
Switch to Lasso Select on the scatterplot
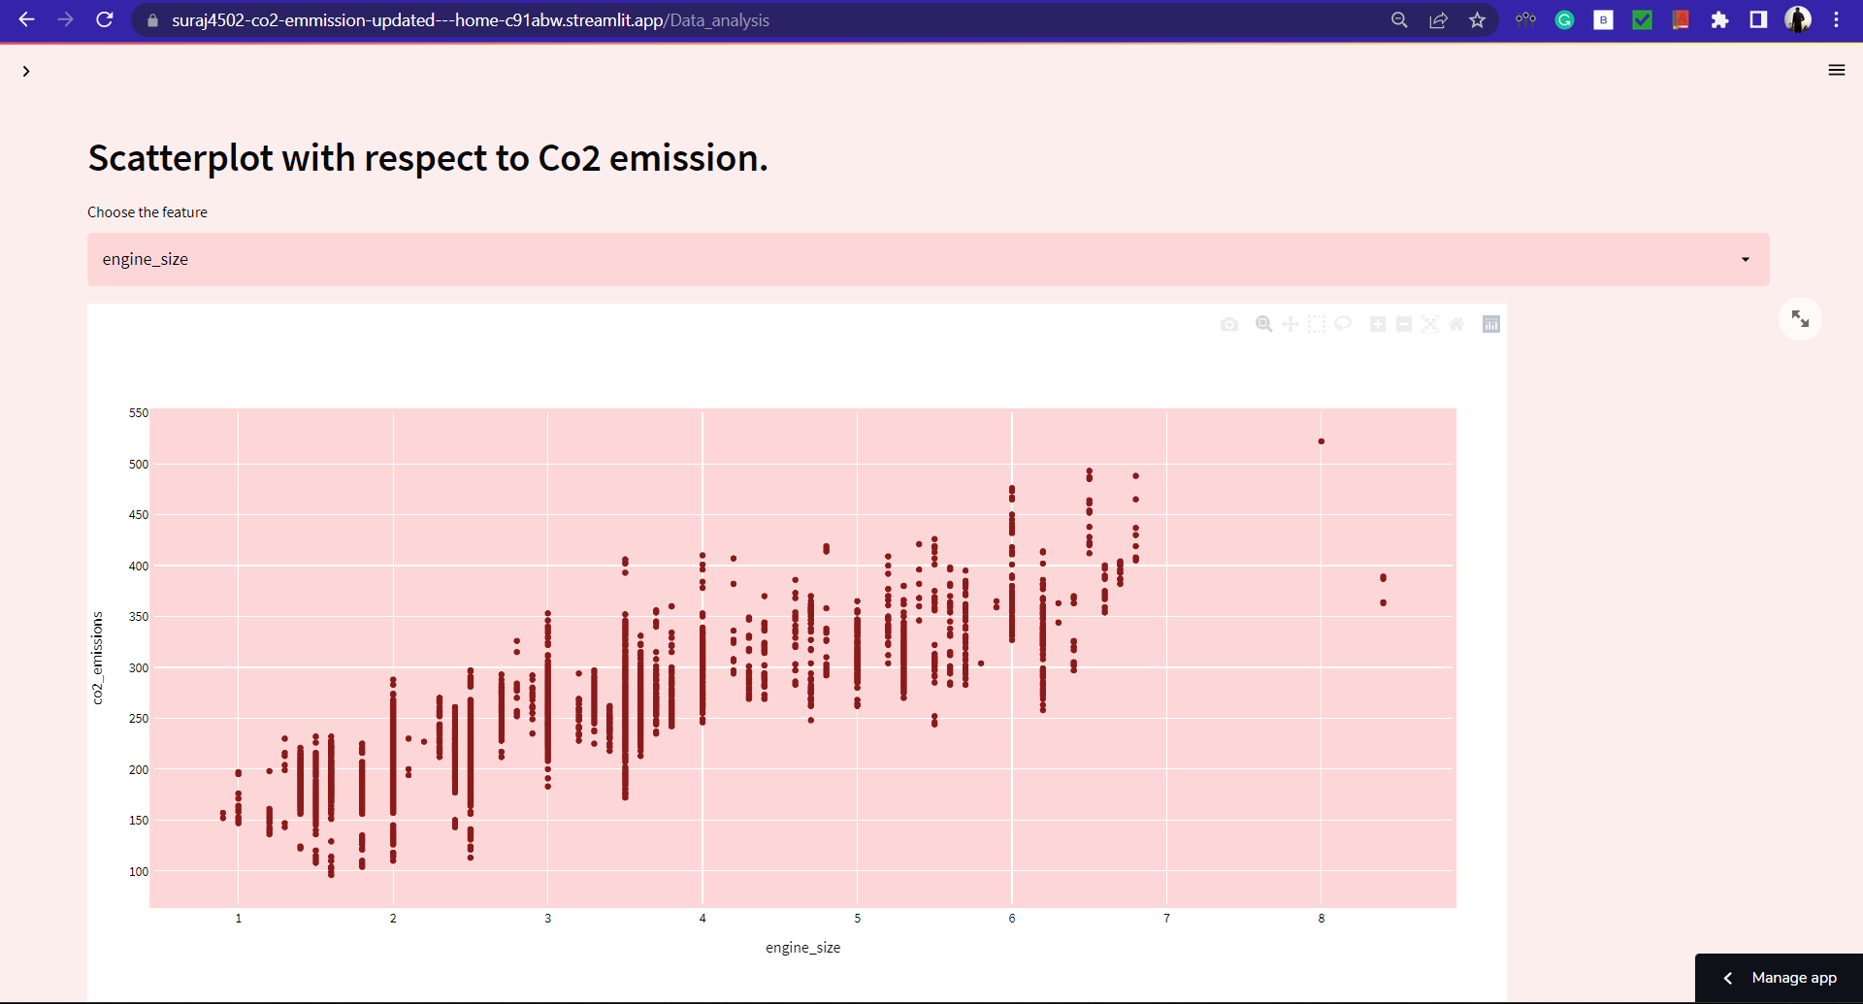point(1343,324)
